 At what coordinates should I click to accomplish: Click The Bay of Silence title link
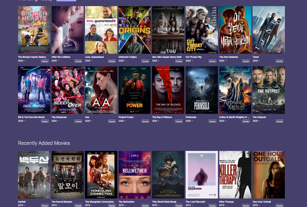point(162,117)
